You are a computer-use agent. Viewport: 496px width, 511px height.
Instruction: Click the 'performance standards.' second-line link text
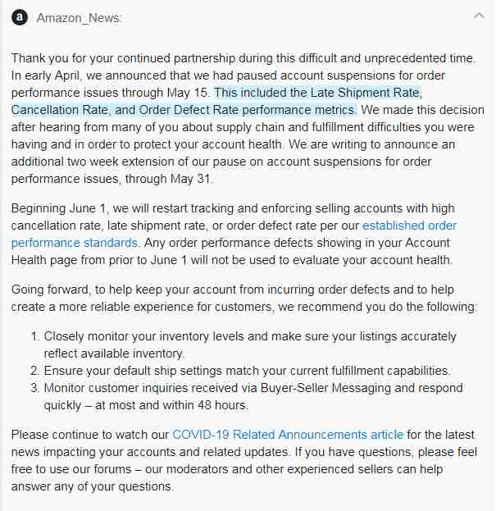(x=75, y=243)
